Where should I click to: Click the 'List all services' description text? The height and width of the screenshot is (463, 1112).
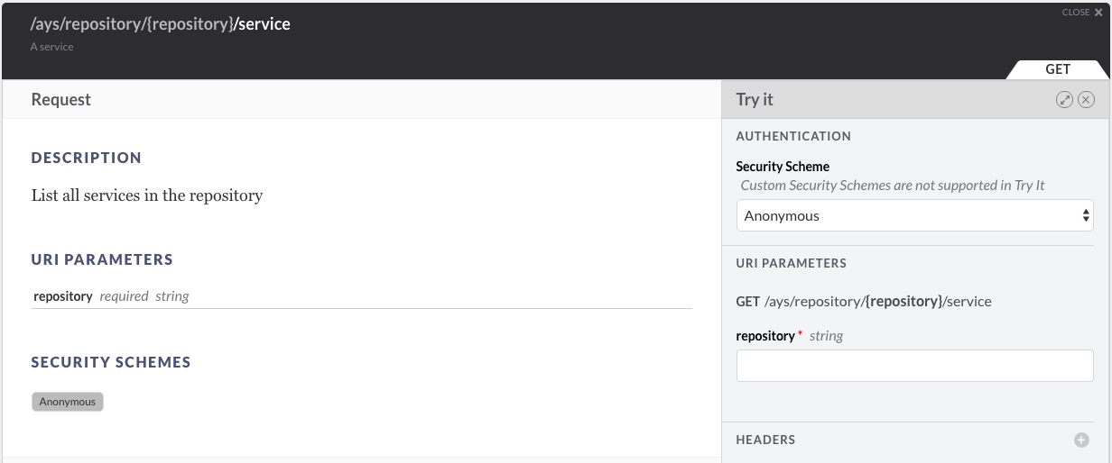tap(147, 195)
